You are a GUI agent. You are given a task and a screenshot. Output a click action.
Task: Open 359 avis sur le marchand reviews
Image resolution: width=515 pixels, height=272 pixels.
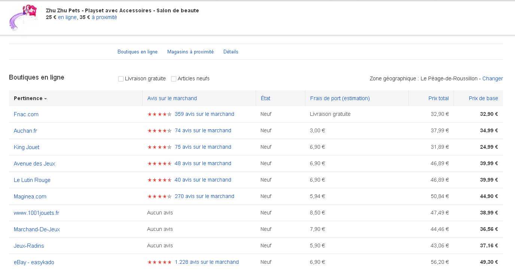204,114
